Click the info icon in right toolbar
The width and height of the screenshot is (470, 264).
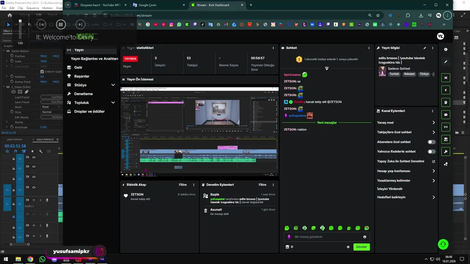[x=446, y=49]
